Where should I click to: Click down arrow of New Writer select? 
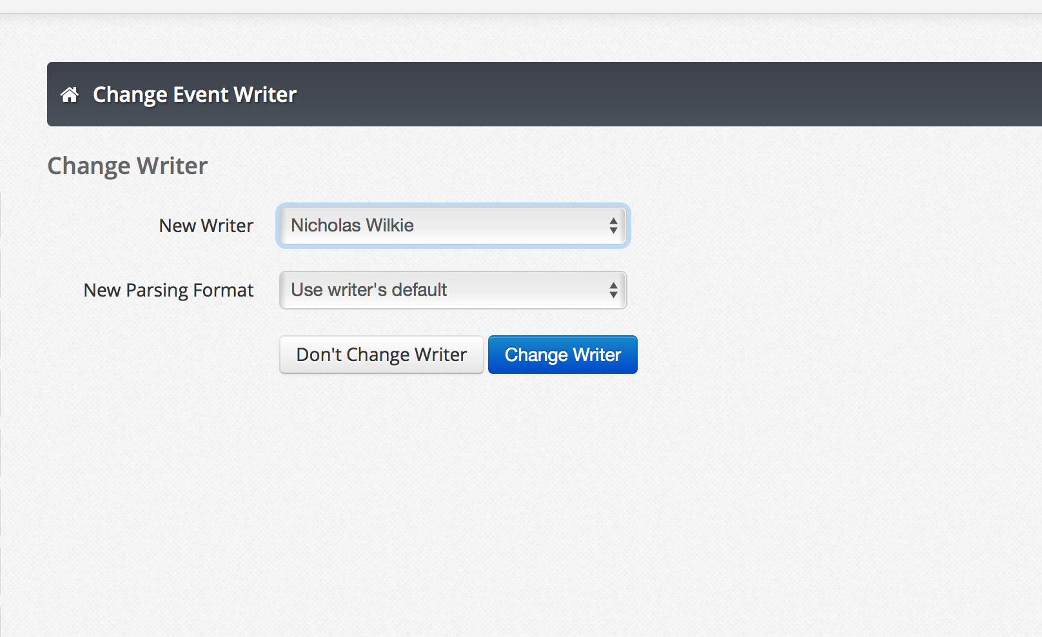613,230
